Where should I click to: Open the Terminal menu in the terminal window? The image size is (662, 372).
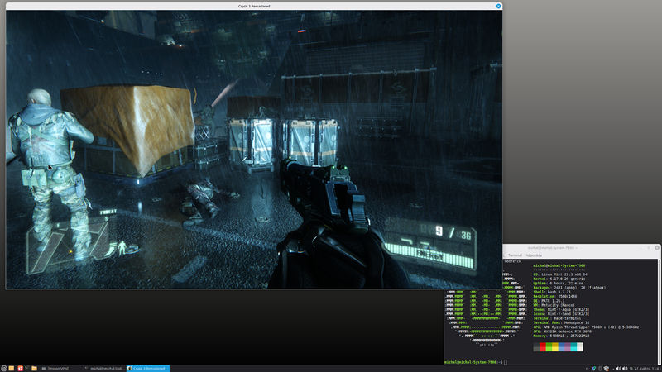point(515,255)
